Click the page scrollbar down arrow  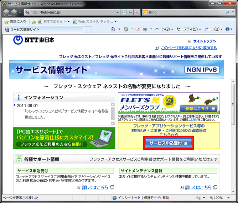coord(233,192)
